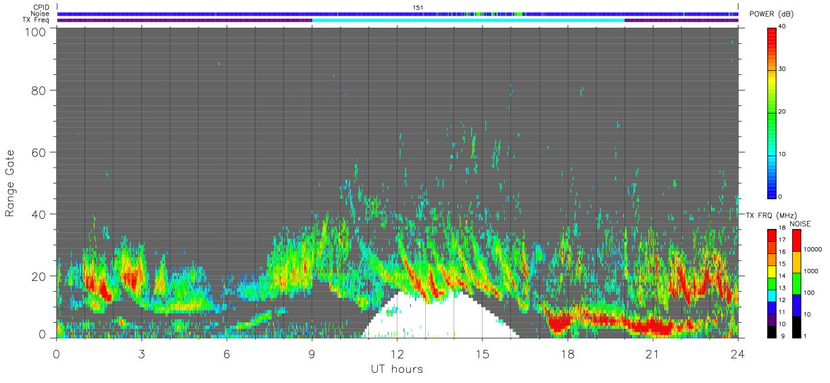Pick the blue swatch in the NOISE legend
The height and width of the screenshot is (383, 830).
[796, 305]
